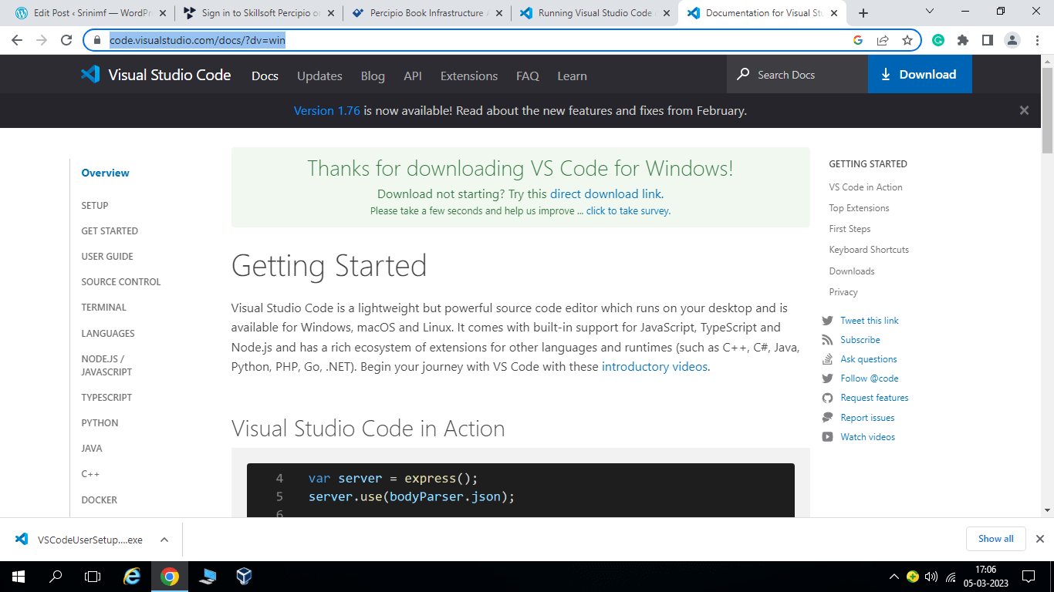Expand TERMINAL sidebar section

coord(103,308)
